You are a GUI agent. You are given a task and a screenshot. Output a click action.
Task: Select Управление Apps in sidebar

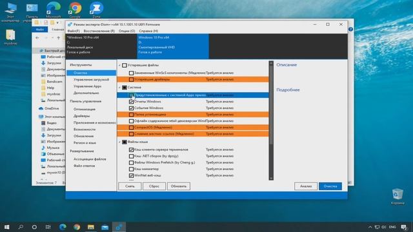pyautogui.click(x=87, y=86)
